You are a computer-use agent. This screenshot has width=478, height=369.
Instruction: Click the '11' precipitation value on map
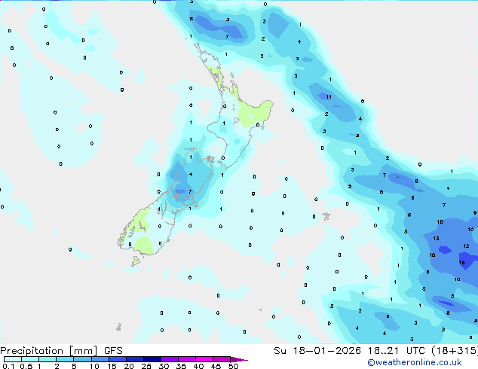point(329,97)
